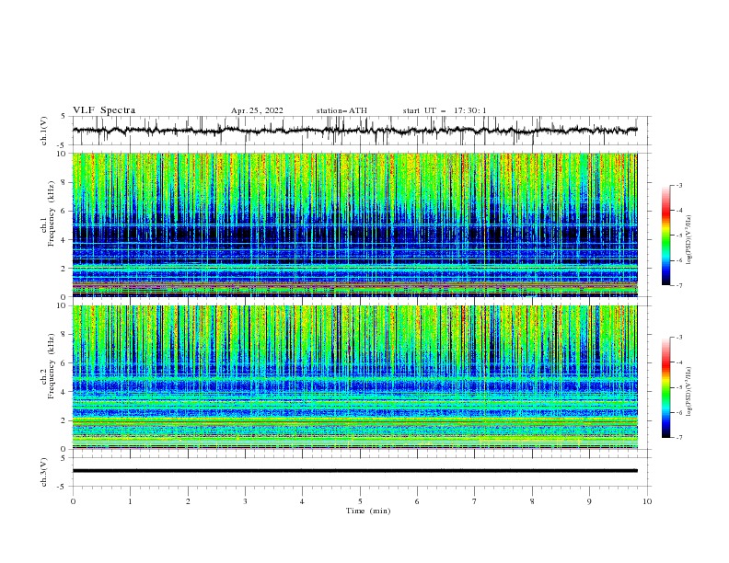Click the "-7" label on ch.2 color bar

678,437
